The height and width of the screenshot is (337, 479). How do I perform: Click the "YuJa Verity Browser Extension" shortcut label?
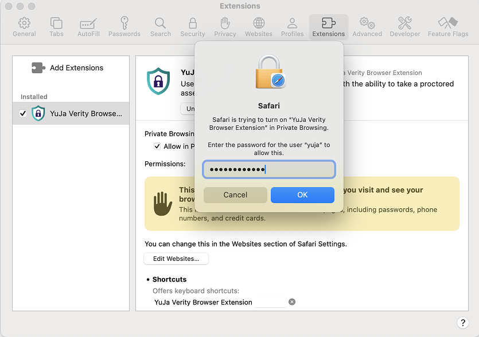(203, 302)
